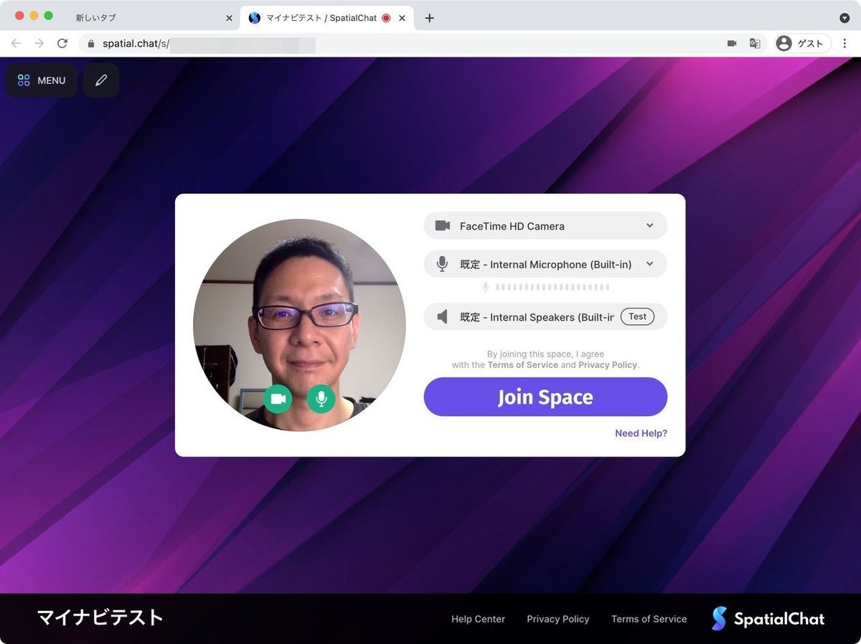The height and width of the screenshot is (644, 861).
Task: Click the webcam preview thumbnail
Action: (299, 325)
